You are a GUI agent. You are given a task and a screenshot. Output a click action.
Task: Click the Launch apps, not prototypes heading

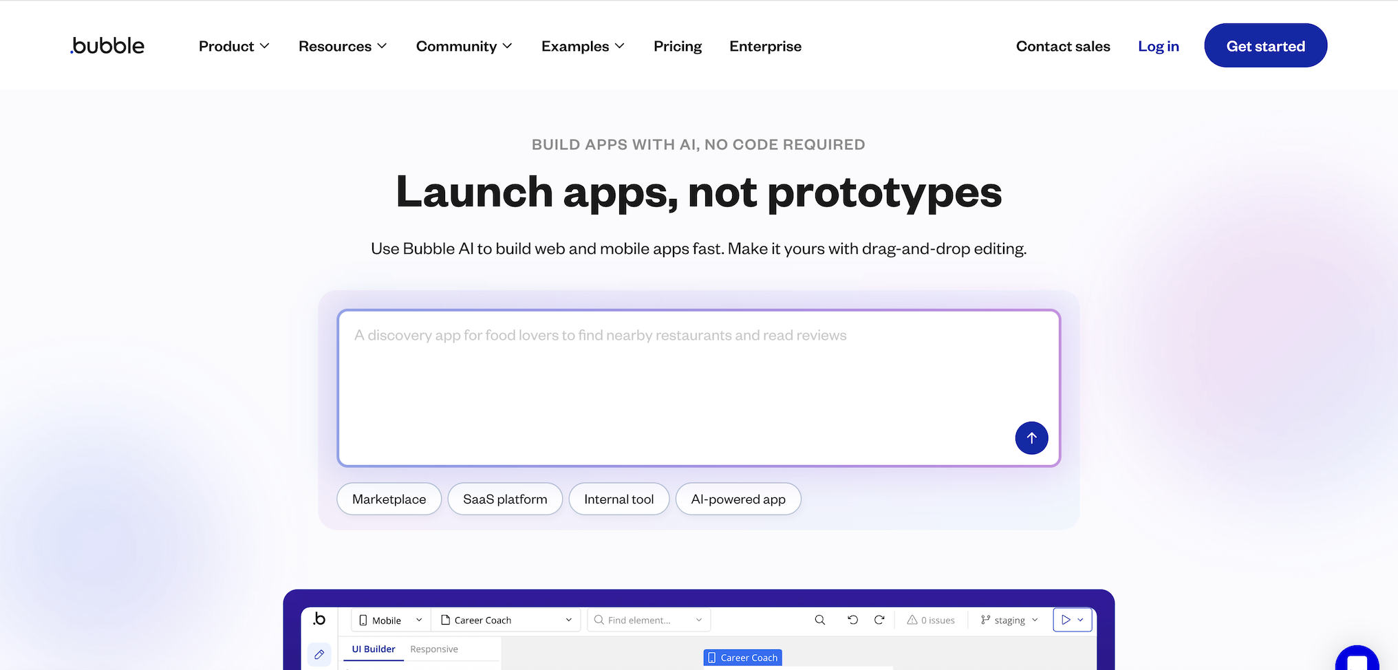(x=699, y=193)
